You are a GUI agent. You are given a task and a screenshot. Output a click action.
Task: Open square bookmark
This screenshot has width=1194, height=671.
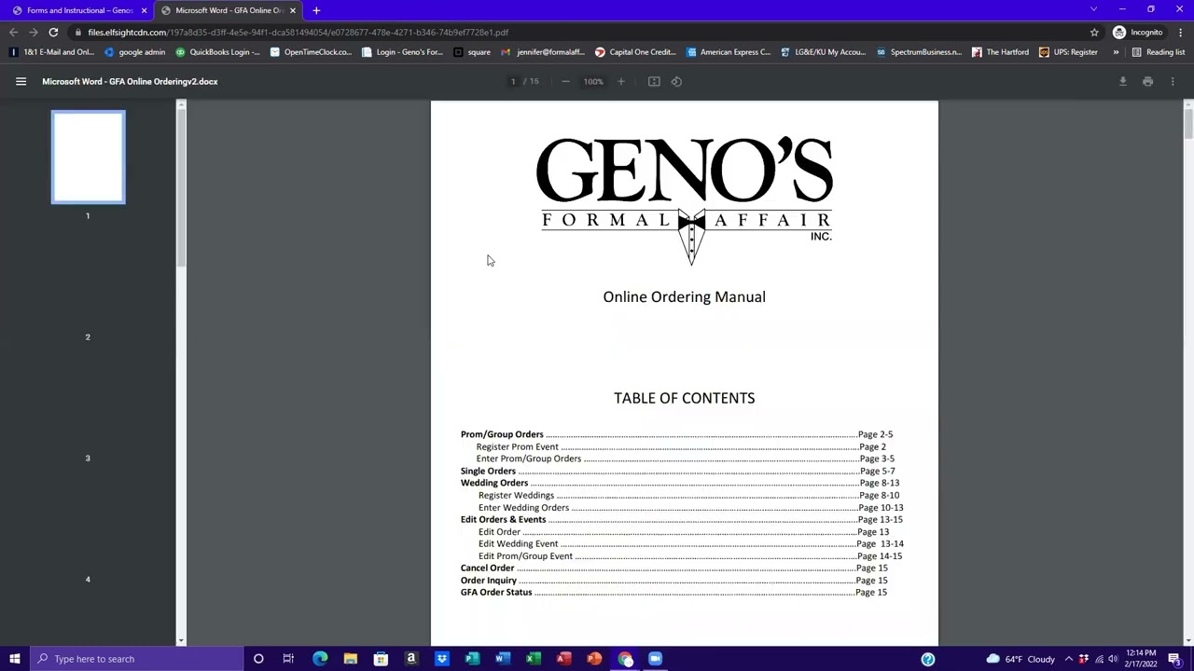click(472, 52)
